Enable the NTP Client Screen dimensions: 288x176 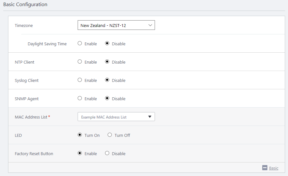[x=80, y=62]
